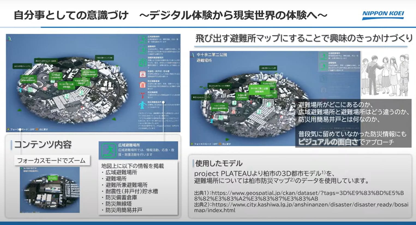The image size is (416, 225).
Task: Click yellow A button icon in right map
Action: (x=192, y=144)
